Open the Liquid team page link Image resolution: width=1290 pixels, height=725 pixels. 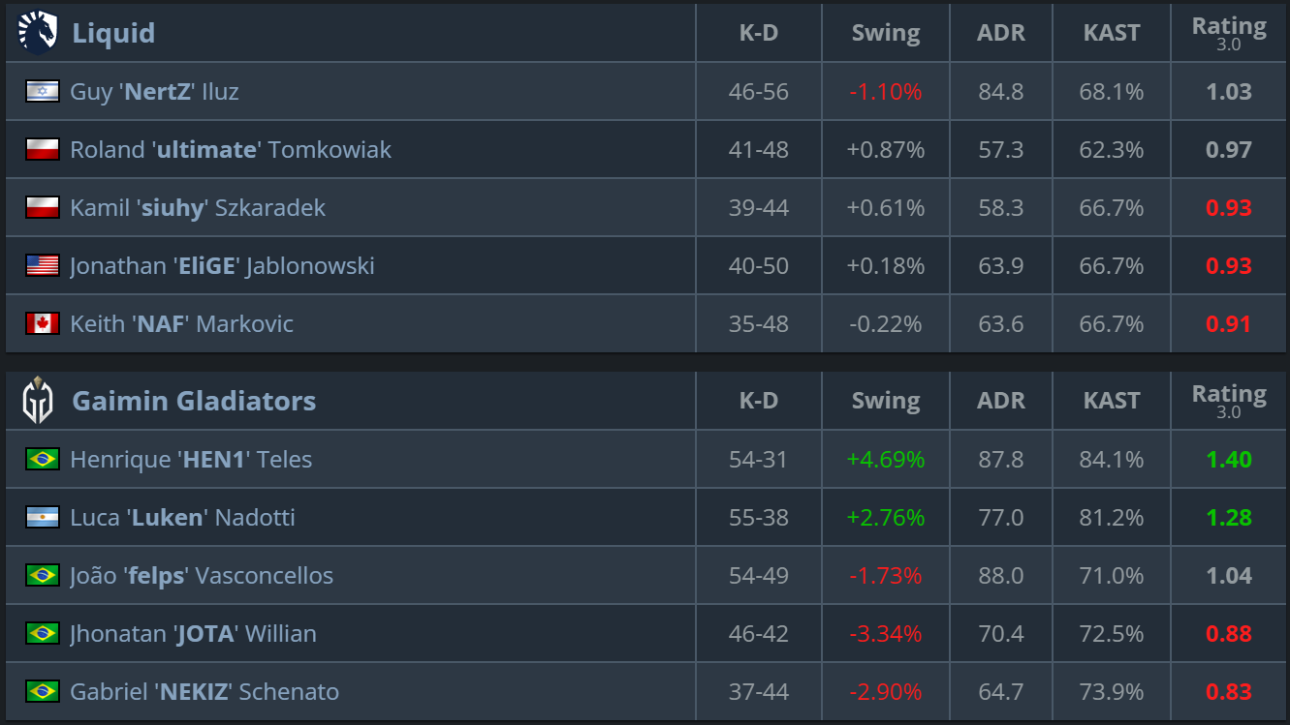click(113, 33)
